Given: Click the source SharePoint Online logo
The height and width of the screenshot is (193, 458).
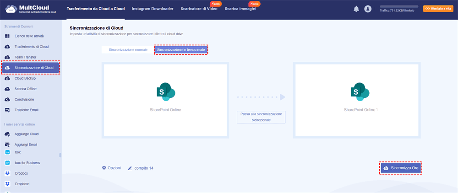Looking at the screenshot, I should (165, 92).
